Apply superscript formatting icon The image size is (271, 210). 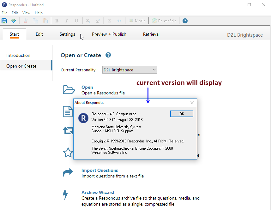(98, 21)
